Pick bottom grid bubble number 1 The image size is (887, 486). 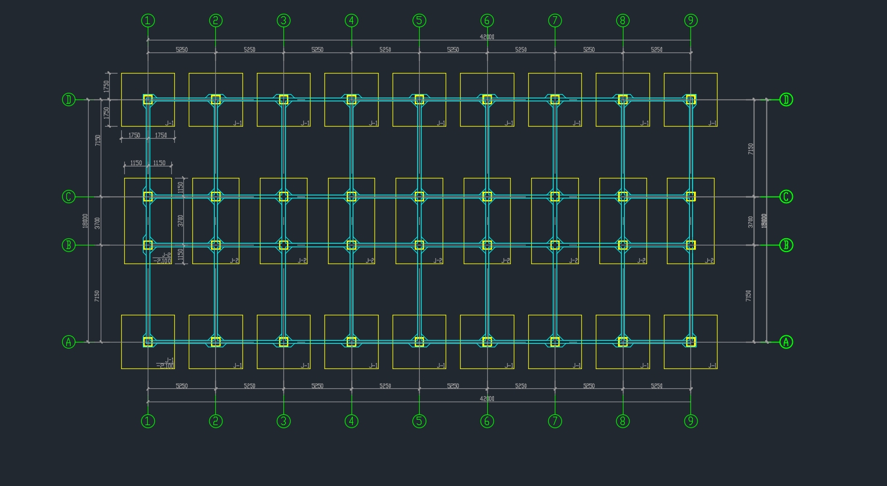[x=148, y=421]
